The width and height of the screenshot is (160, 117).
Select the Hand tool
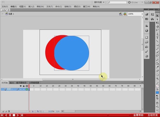tap(157, 75)
